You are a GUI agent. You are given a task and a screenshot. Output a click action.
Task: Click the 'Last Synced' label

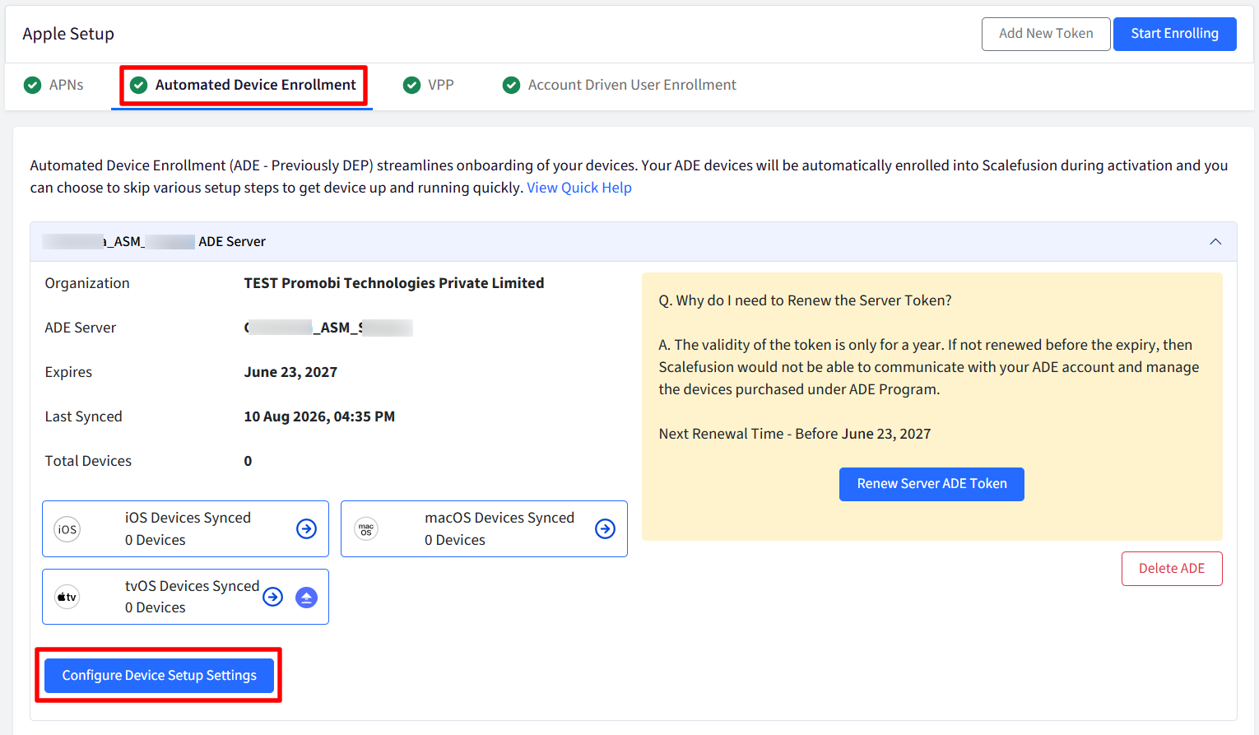83,416
